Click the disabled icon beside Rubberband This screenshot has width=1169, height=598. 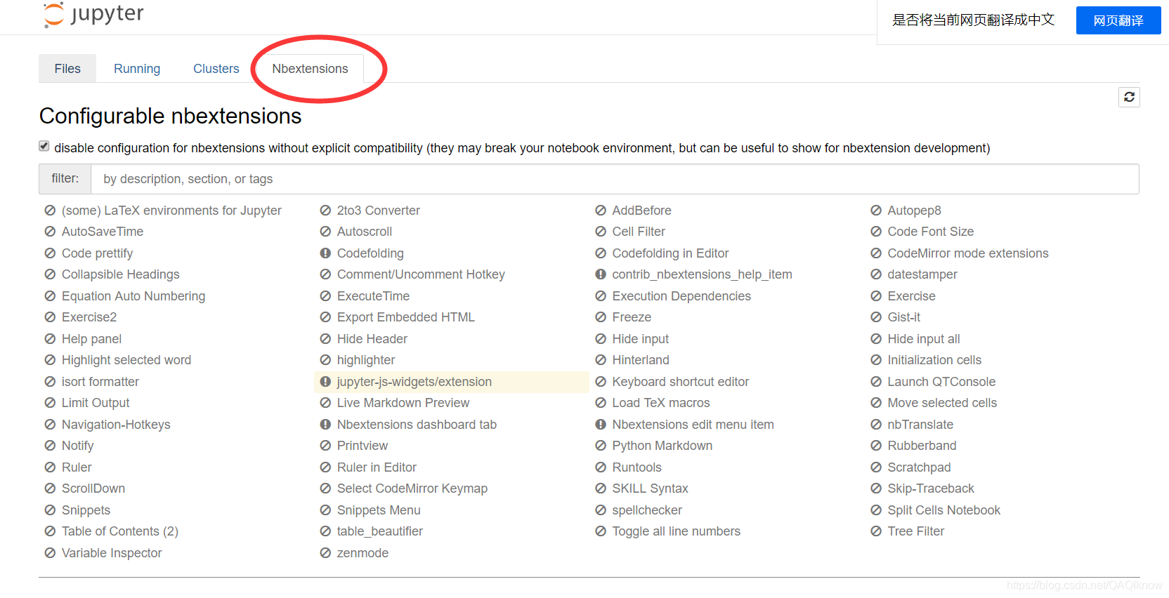click(876, 446)
